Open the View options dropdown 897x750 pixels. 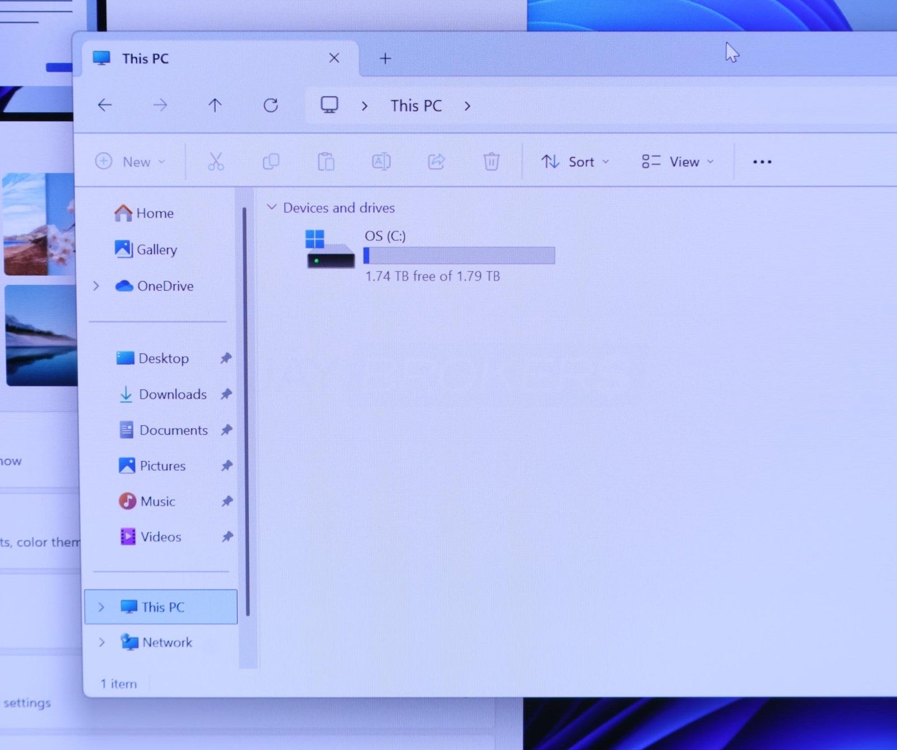pyautogui.click(x=678, y=162)
